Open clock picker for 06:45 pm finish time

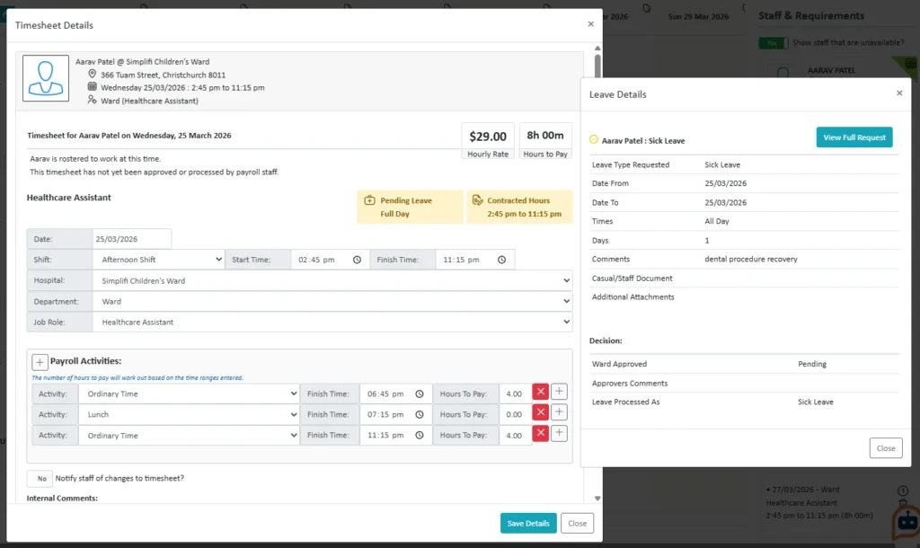pos(420,393)
